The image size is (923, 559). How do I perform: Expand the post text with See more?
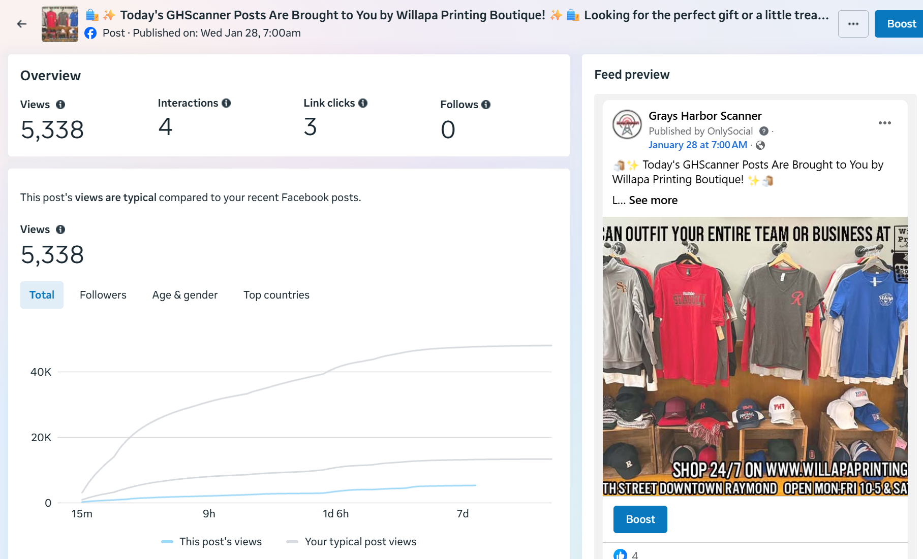point(653,201)
